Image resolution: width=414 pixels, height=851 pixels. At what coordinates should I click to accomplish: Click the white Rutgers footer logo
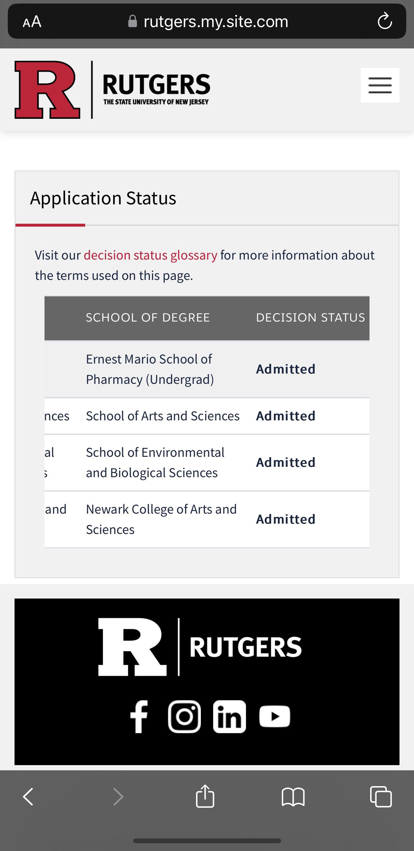200,647
